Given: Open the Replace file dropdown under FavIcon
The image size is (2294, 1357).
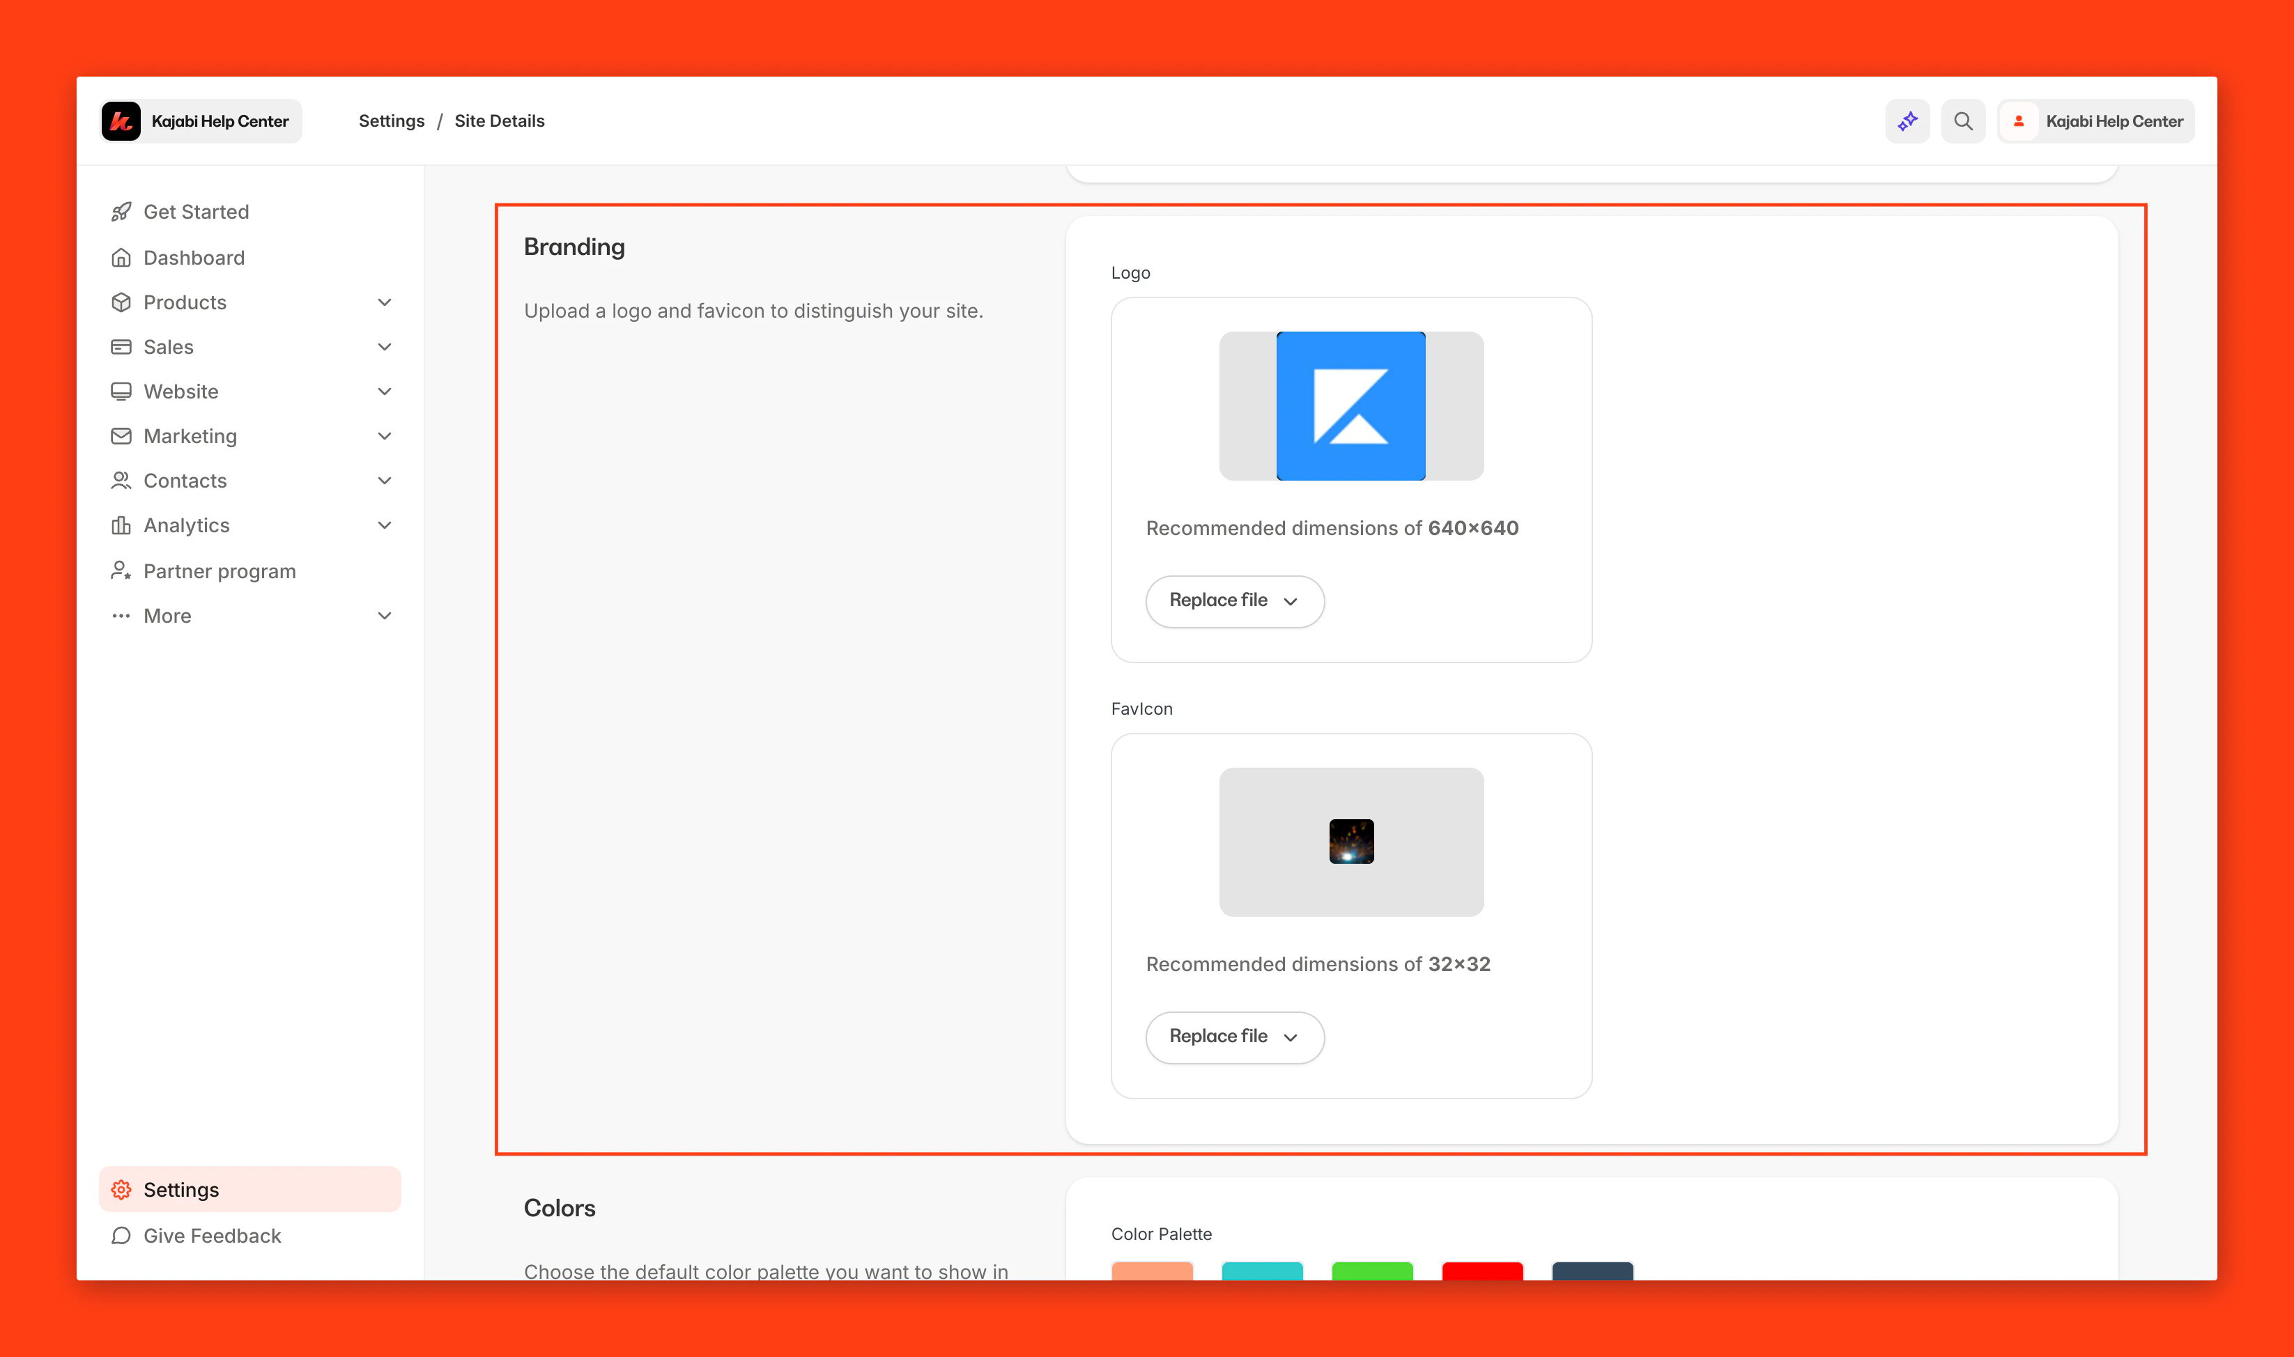Looking at the screenshot, I should point(1234,1037).
